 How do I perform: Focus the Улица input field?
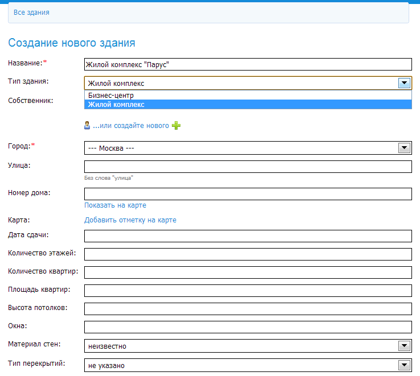[248, 167]
